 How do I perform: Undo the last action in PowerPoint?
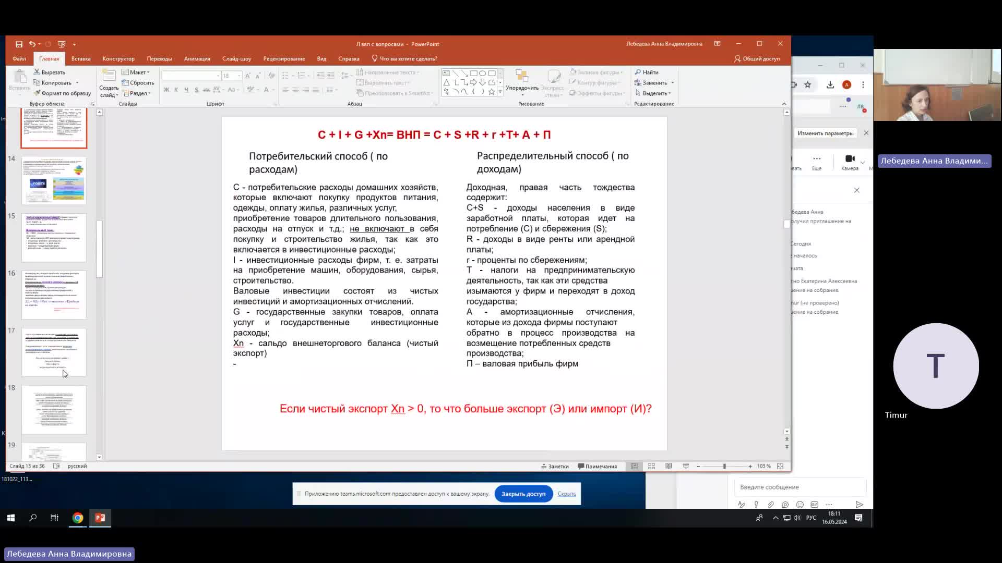[x=32, y=44]
